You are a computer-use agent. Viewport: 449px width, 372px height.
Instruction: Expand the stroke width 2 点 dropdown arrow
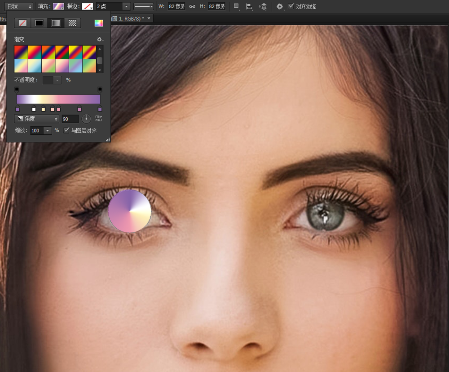point(126,6)
